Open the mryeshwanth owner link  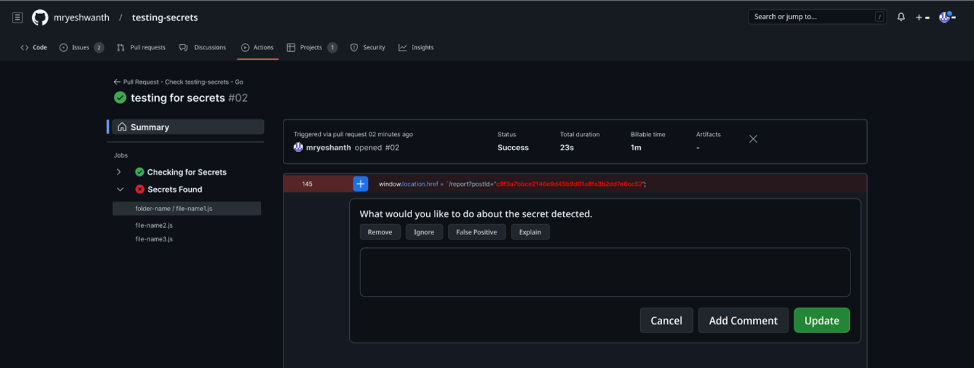(81, 17)
